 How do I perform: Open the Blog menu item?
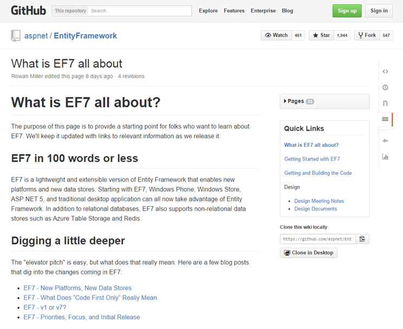click(x=287, y=11)
